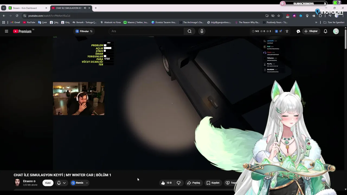Click the Paylaş share button
This screenshot has height=195, width=347.
tap(194, 183)
